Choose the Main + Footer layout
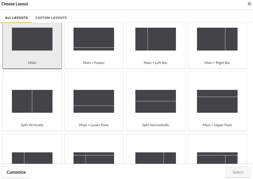 [94, 46]
